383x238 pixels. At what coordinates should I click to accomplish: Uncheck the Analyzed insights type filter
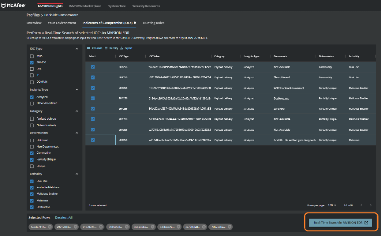click(x=32, y=97)
